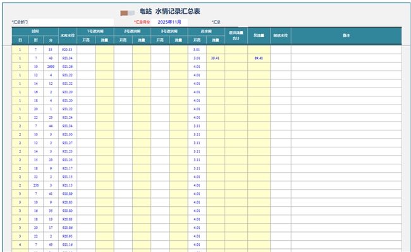The width and height of the screenshot is (411, 252).
Task: Select the water level cell 920.33
Action: [68, 49]
